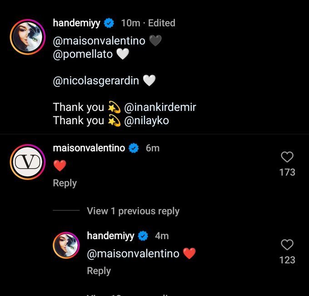Open the @maisonvalentino mention in the caption
This screenshot has height=296, width=309.
point(99,41)
